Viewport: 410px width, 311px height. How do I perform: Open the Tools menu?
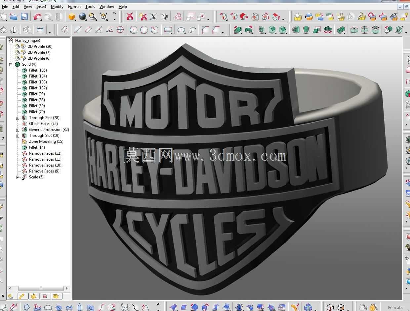pyautogui.click(x=90, y=6)
